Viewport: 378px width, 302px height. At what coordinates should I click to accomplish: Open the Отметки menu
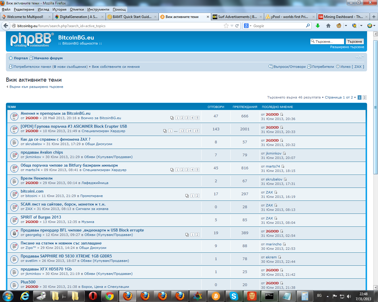(77, 9)
